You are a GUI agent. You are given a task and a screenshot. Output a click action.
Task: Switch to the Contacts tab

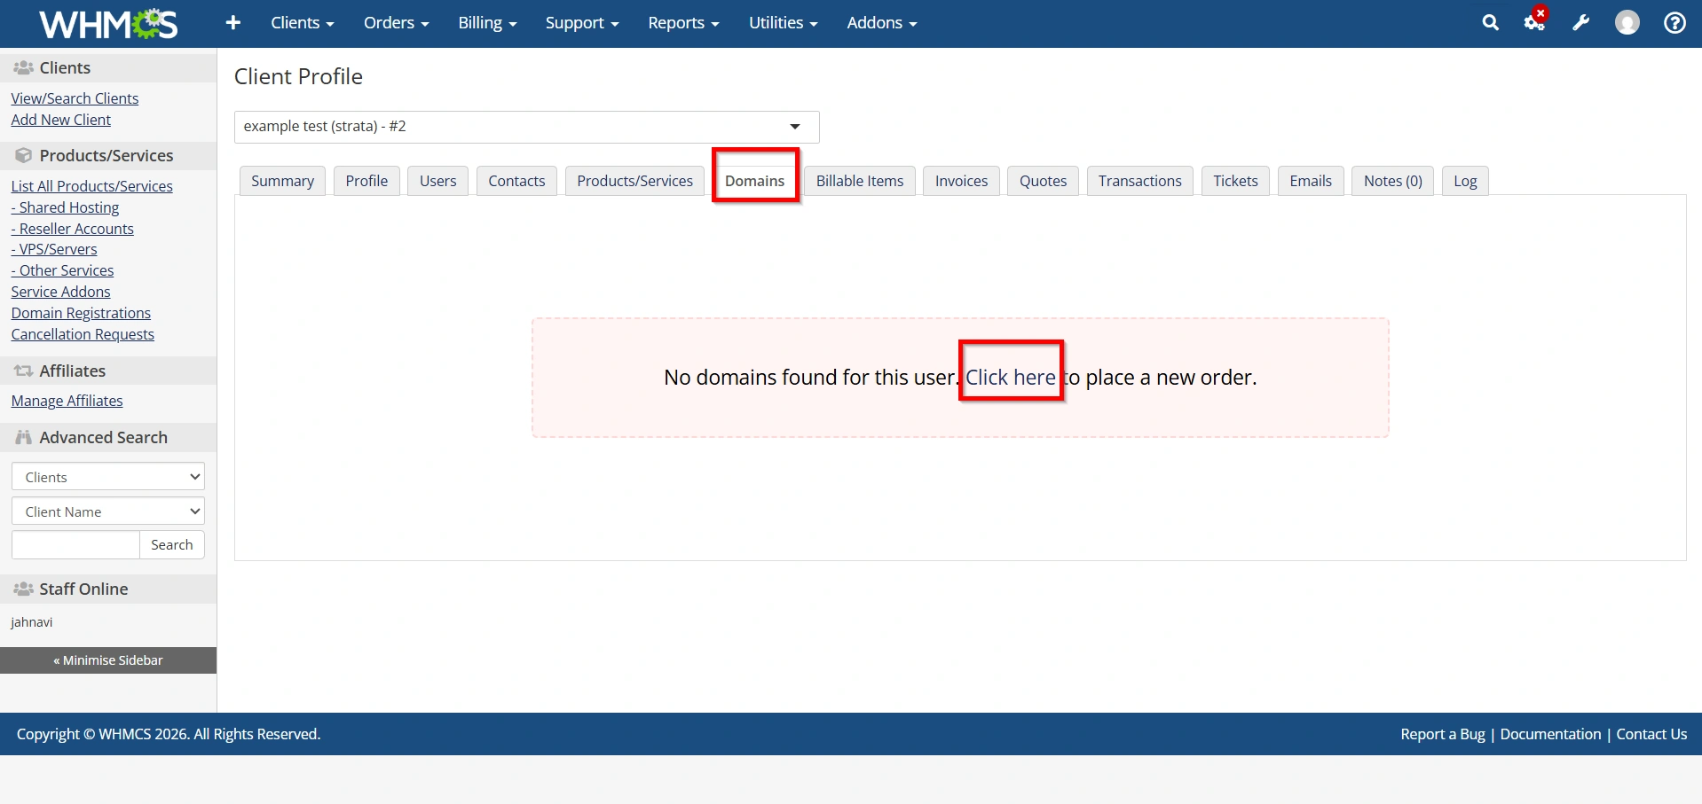click(x=516, y=181)
